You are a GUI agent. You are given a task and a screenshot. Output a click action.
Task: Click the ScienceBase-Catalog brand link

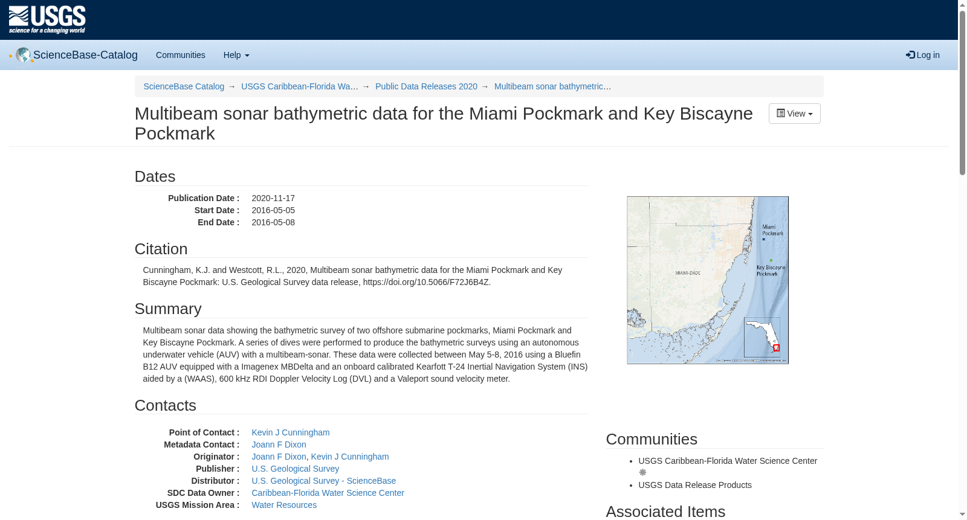tap(85, 55)
